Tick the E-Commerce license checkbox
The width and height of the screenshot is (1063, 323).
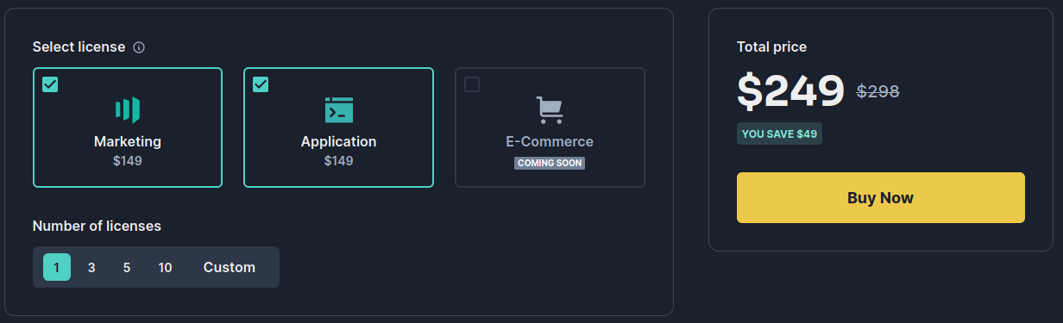(472, 84)
